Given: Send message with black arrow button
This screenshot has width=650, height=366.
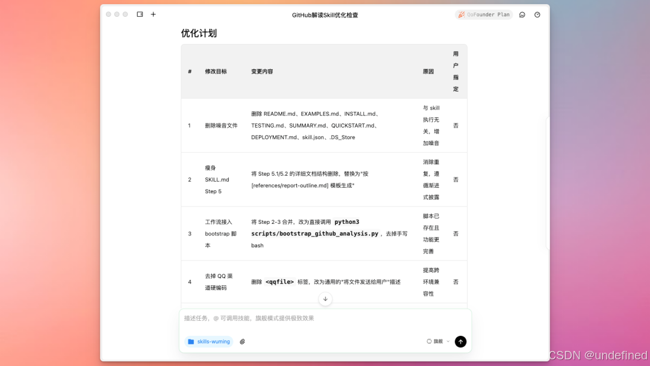Looking at the screenshot, I should coord(460,341).
